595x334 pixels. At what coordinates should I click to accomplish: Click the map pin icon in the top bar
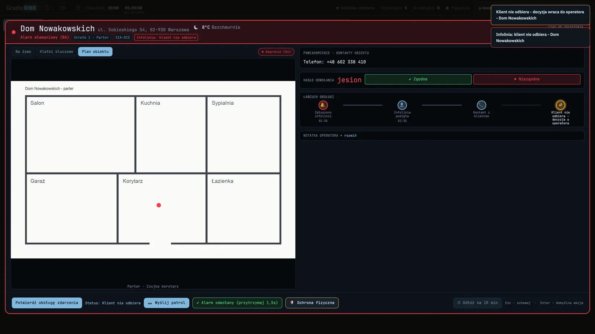(x=78, y=8)
